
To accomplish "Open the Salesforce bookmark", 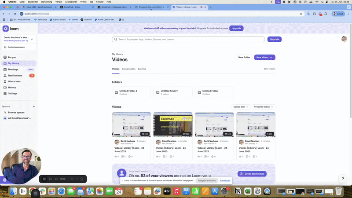I will [40, 19].
